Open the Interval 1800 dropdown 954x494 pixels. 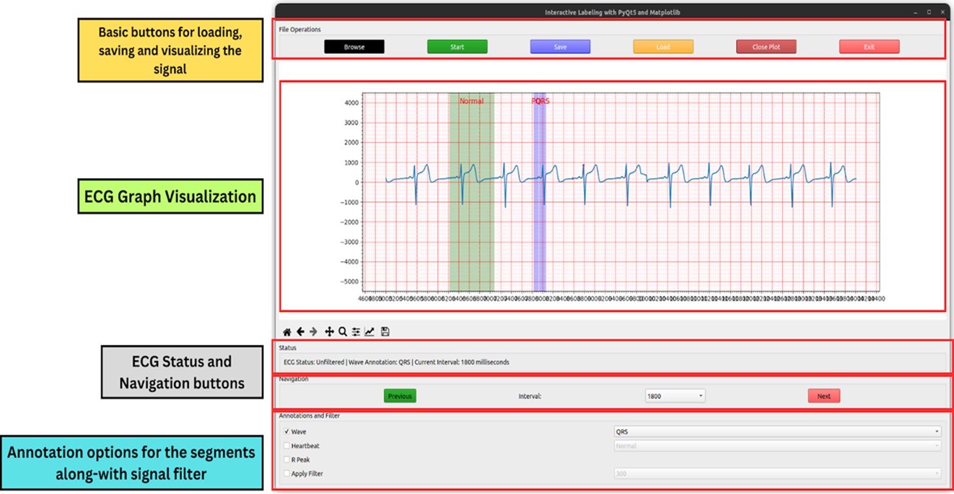(x=675, y=396)
